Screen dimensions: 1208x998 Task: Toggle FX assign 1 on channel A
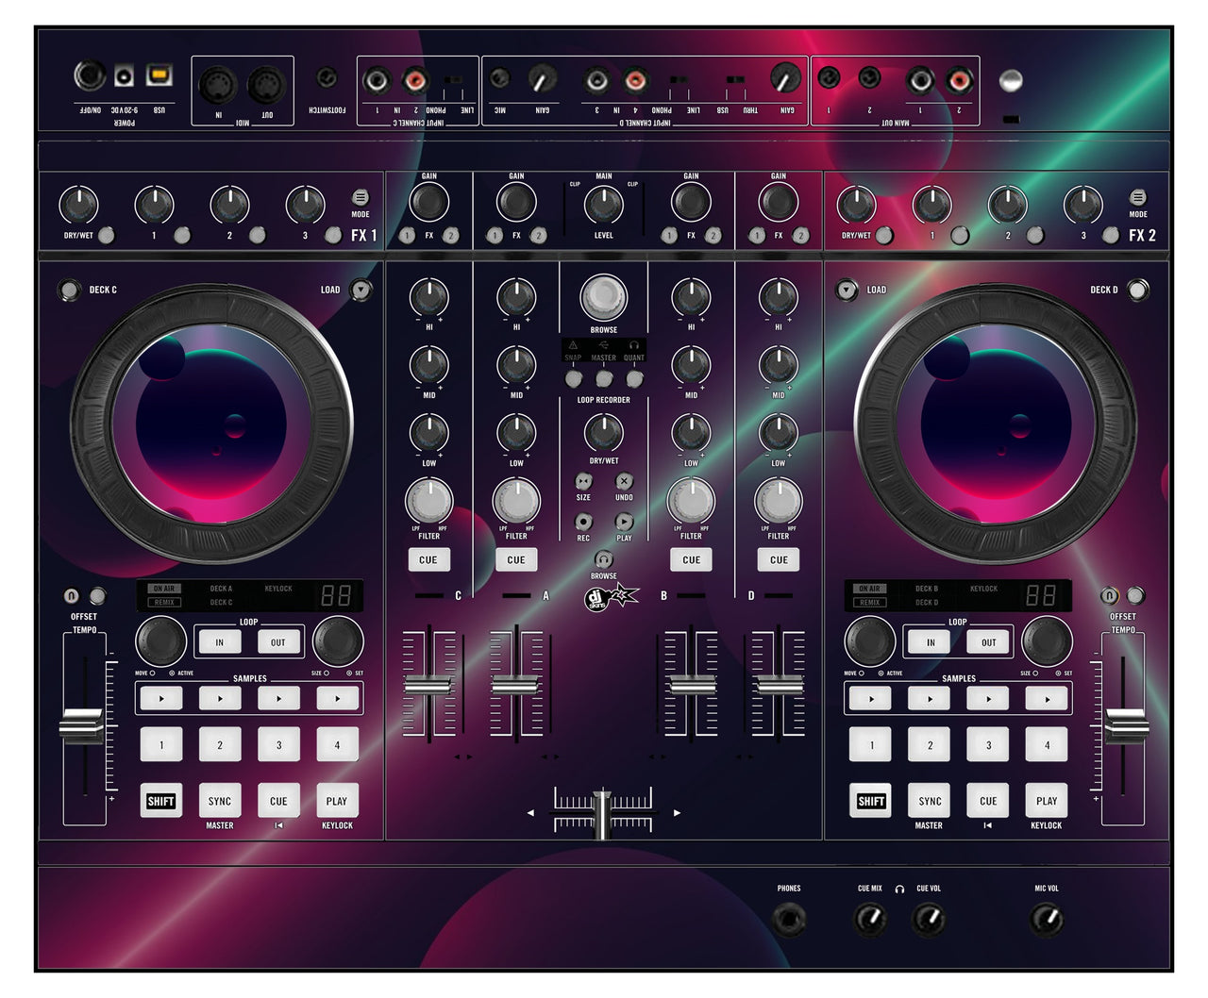point(495,236)
